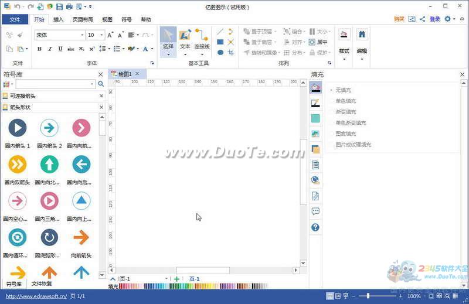
Task: Expand the font size 10 dropdown
Action: pos(101,35)
